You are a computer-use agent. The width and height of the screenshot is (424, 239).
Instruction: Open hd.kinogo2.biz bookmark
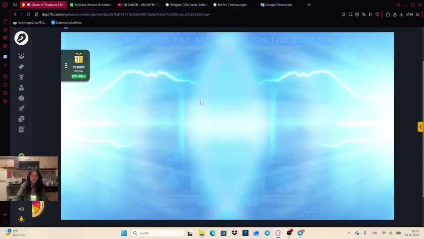(30, 23)
